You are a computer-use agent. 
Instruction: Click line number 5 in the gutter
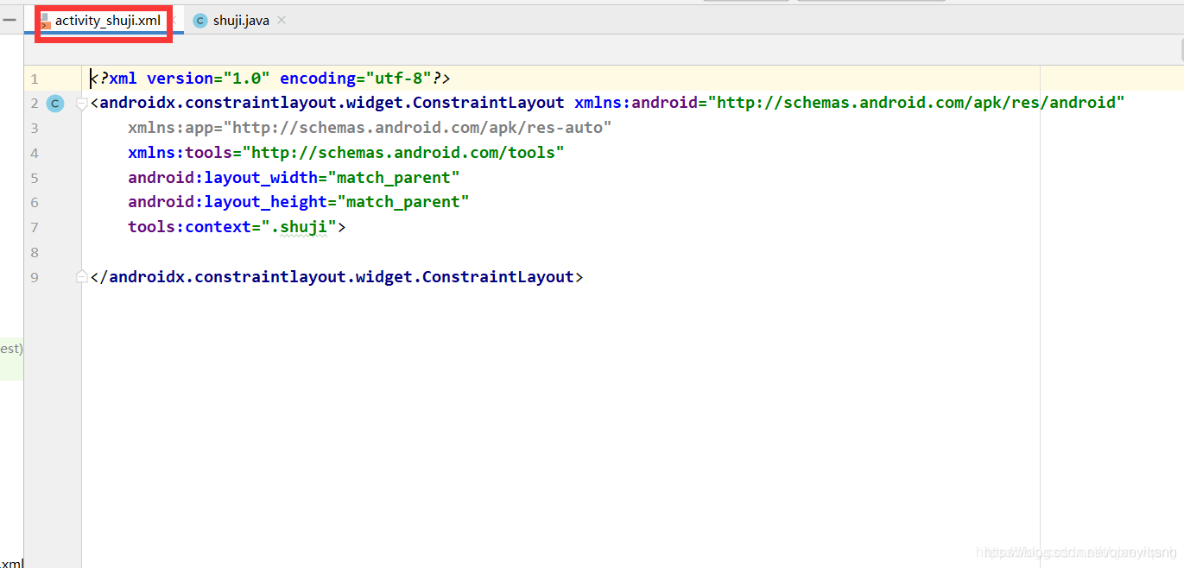[34, 178]
